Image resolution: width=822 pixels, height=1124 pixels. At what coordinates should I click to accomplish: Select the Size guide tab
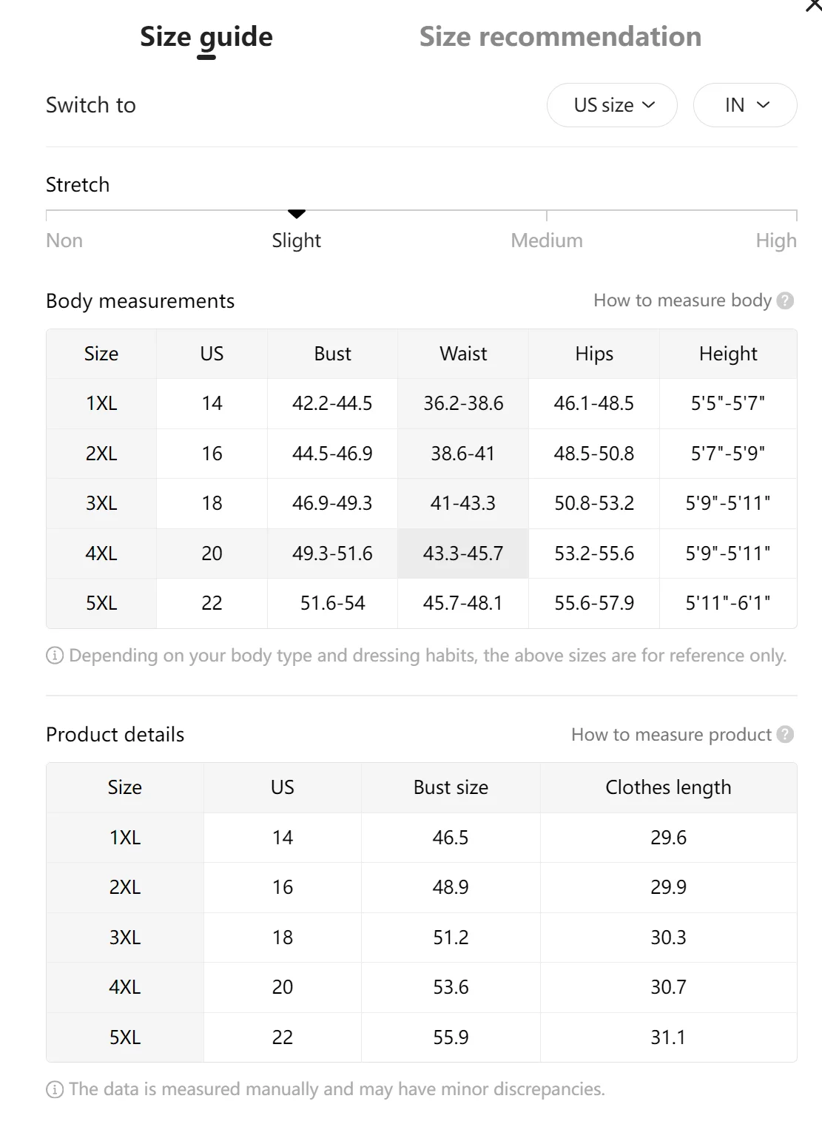coord(206,37)
